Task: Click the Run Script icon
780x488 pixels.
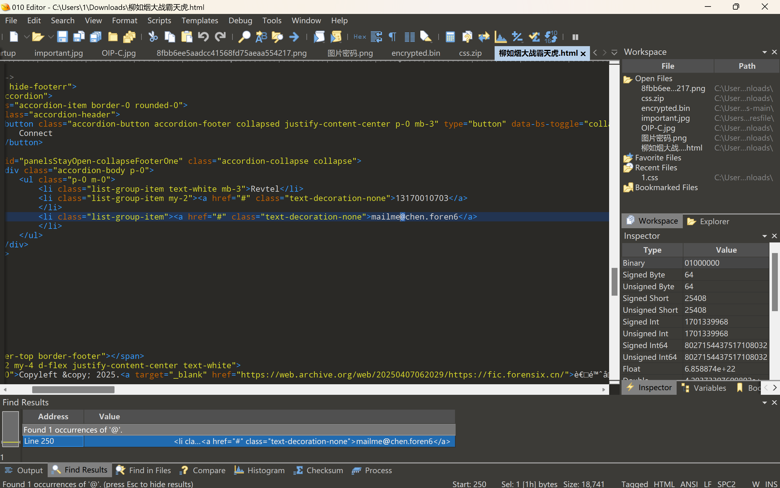Action: (319, 37)
